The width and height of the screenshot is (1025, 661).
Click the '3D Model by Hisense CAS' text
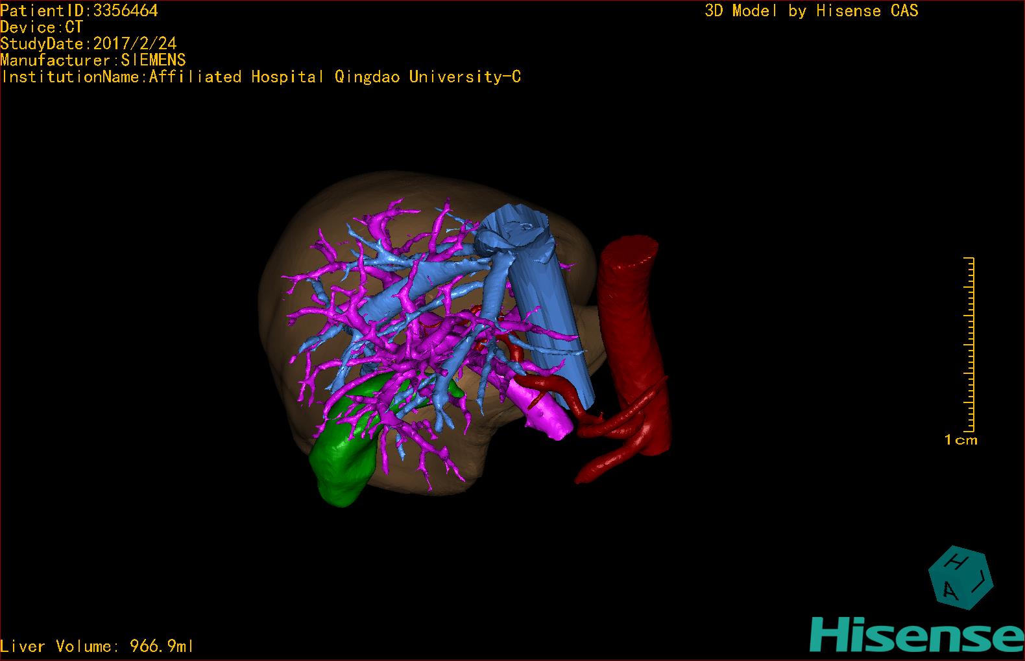point(812,10)
